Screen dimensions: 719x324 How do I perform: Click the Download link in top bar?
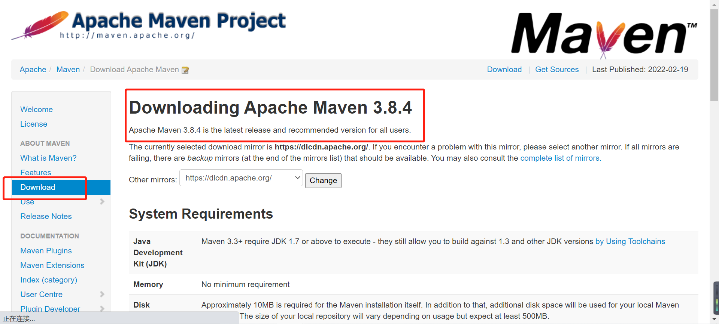504,70
